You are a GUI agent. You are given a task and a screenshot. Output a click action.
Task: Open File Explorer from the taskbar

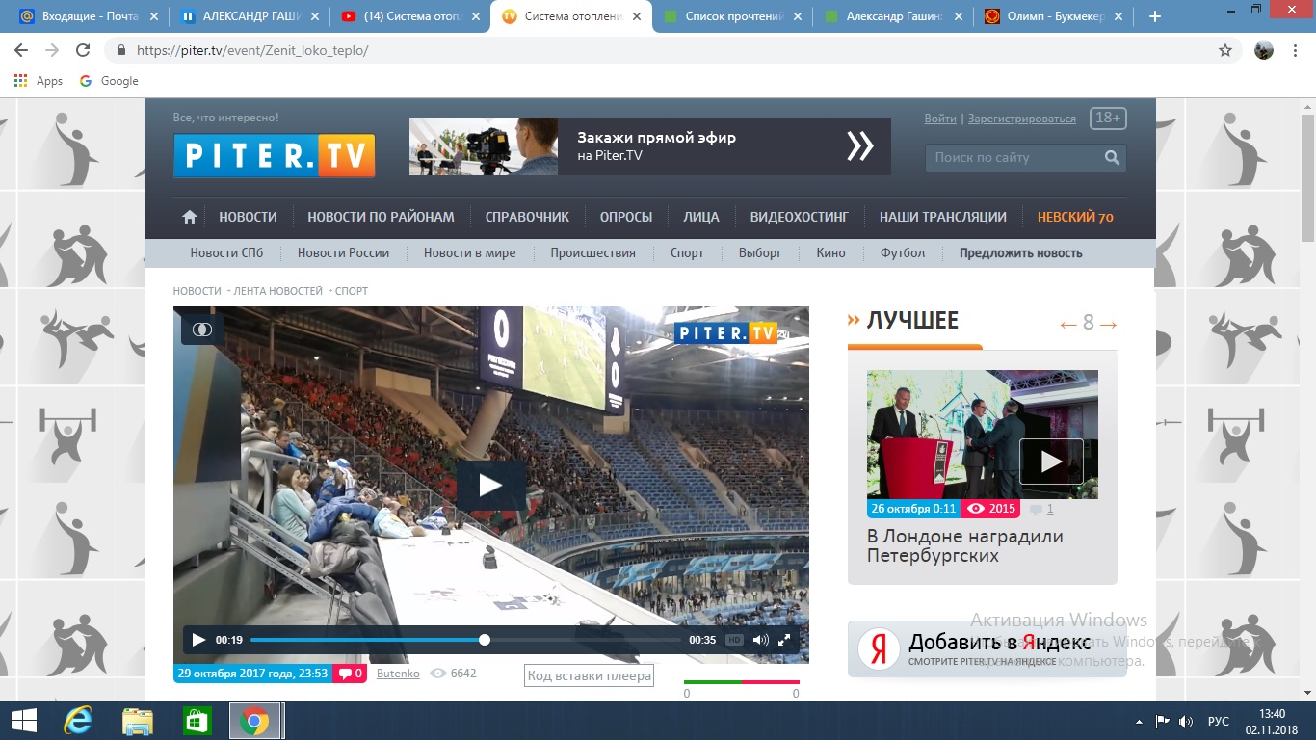pyautogui.click(x=138, y=721)
